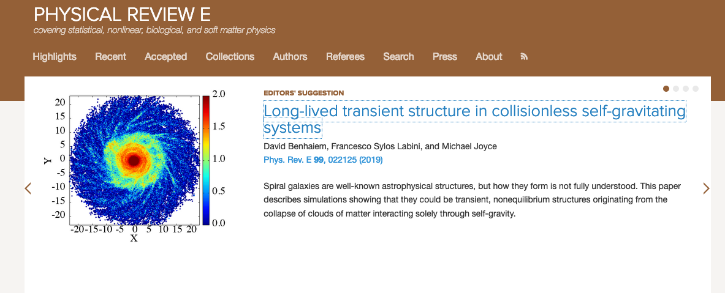Open the About menu
The image size is (725, 293).
(x=488, y=57)
